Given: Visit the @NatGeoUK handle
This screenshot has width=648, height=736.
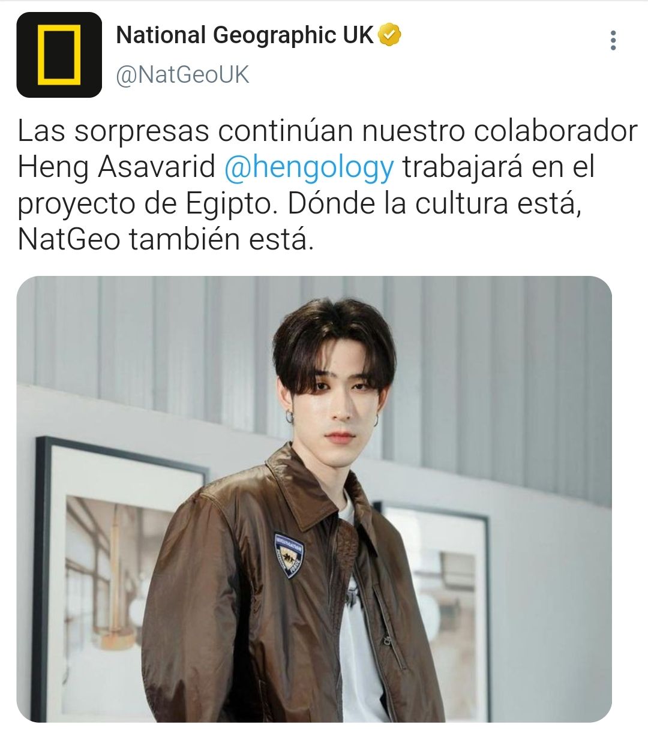Looking at the screenshot, I should point(182,75).
